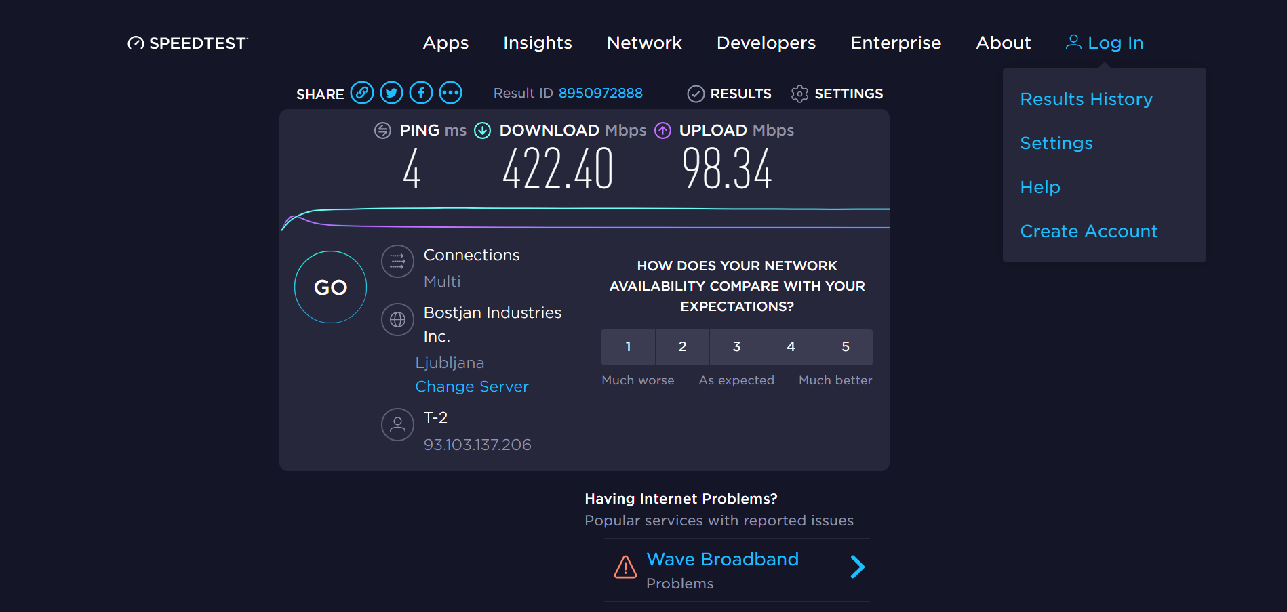Click the Log In link
This screenshot has width=1287, height=612.
[x=1115, y=43]
